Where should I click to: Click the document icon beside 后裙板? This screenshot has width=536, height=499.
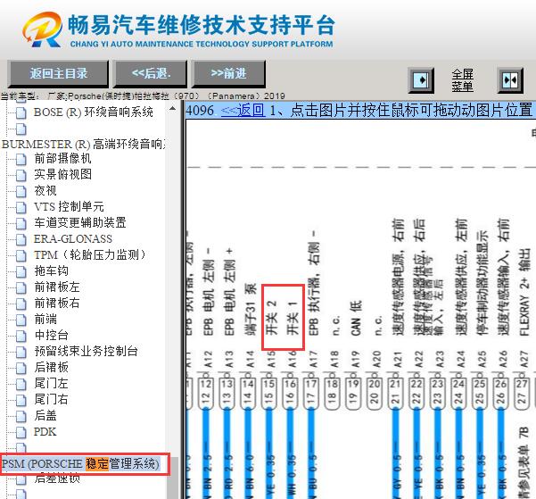pyautogui.click(x=21, y=368)
